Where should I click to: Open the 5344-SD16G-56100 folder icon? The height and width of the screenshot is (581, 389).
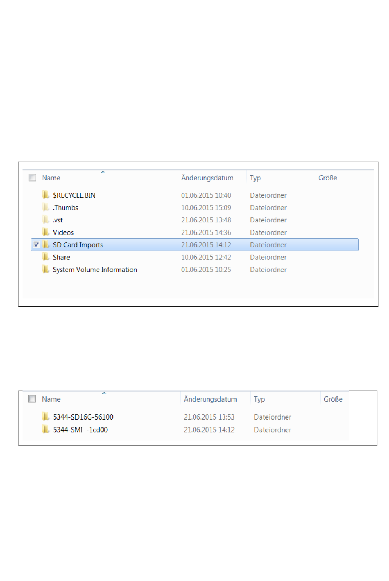45,417
